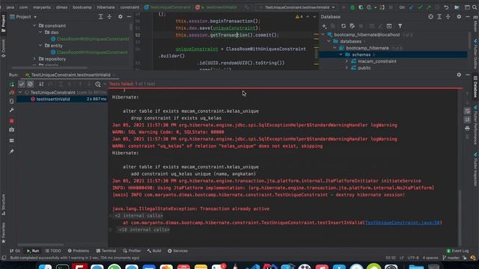
Task: Collapse the entity folder
Action: click(40, 46)
